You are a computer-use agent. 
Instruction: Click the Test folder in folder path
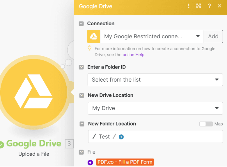[104, 137]
